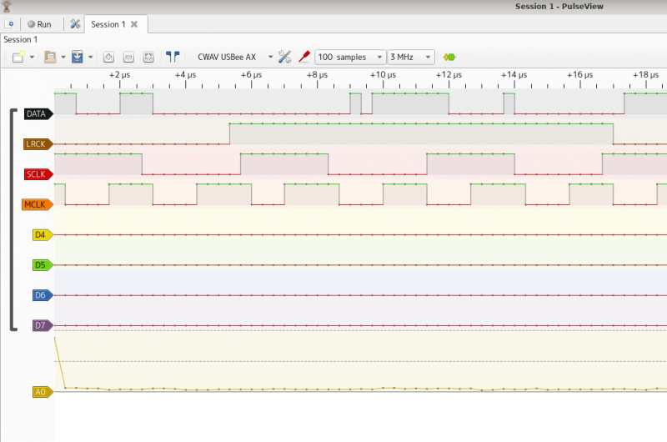Click the DATA channel label
667x442 pixels.
pyautogui.click(x=37, y=114)
